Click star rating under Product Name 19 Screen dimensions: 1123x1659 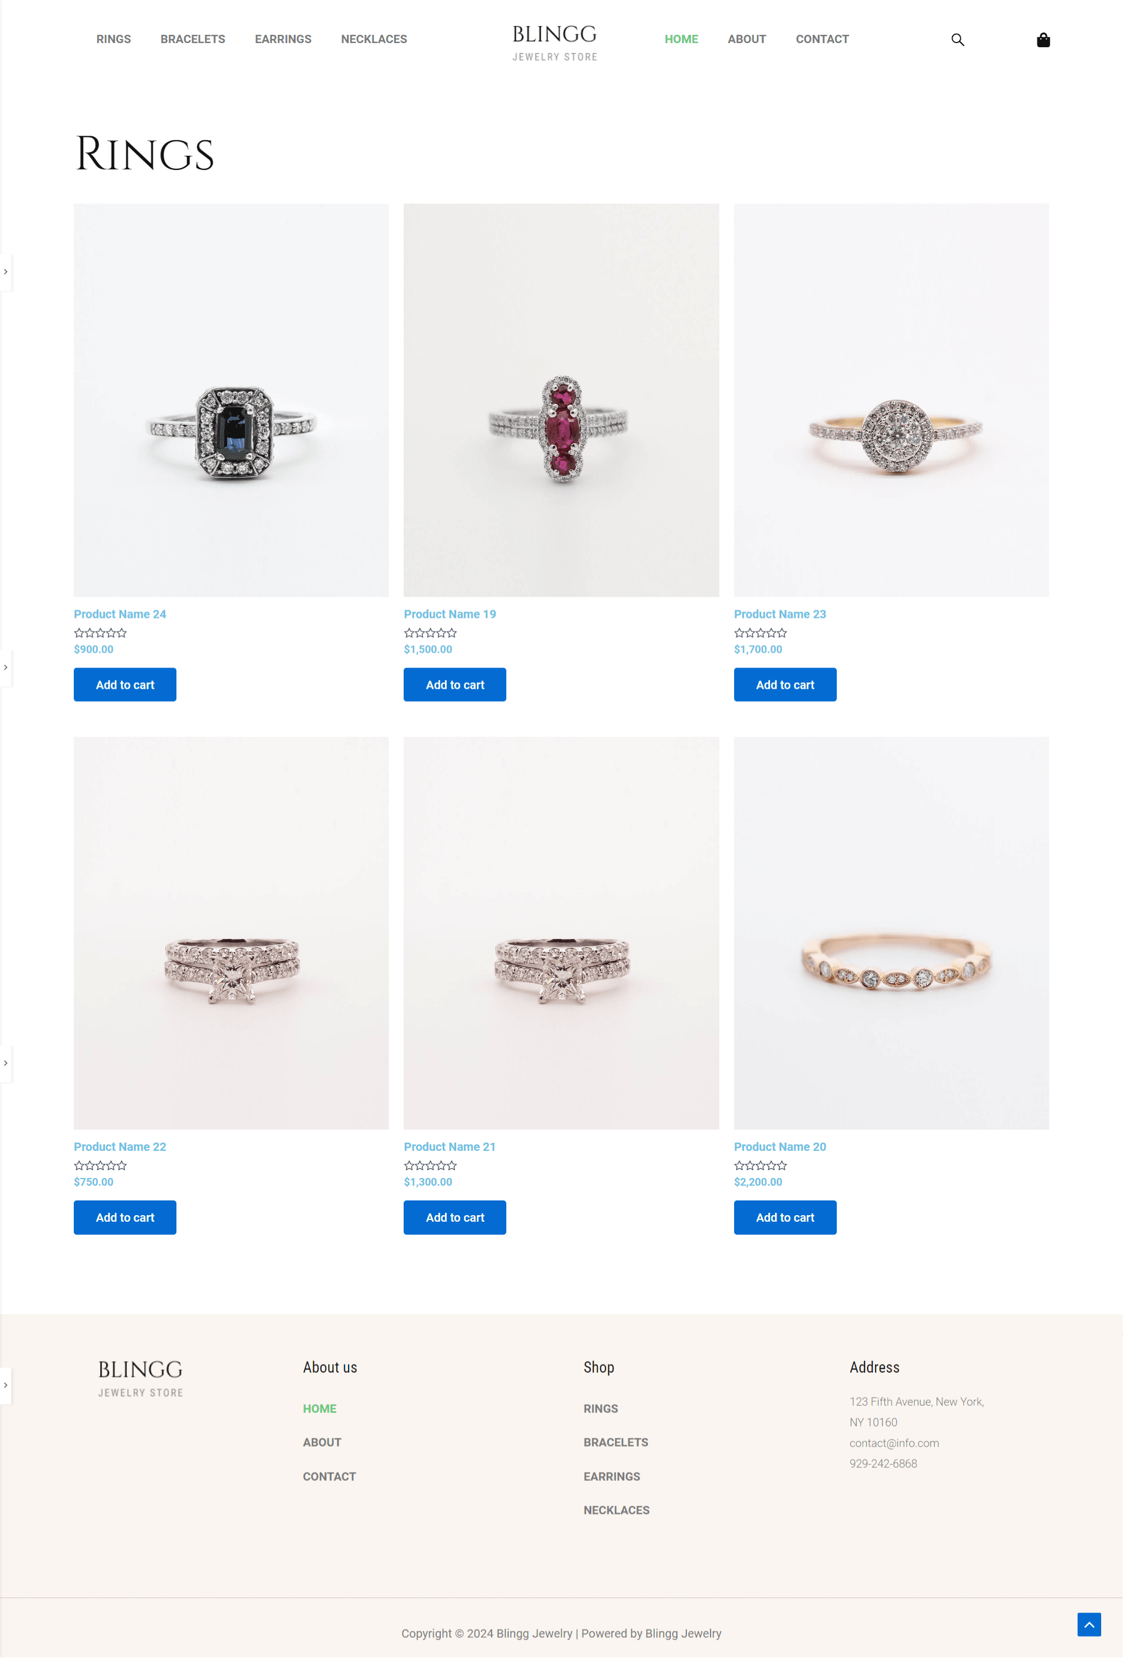[431, 633]
